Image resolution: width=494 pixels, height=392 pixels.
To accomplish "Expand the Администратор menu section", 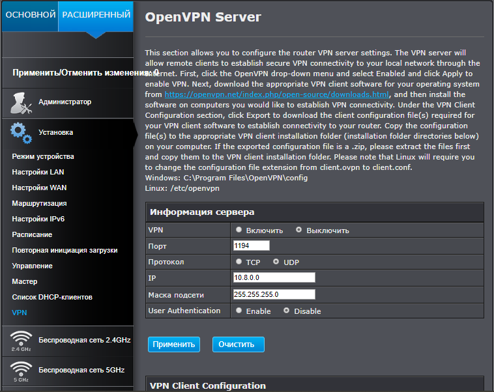I will [68, 103].
